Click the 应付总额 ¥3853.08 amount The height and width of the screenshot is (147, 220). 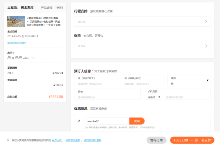tap(56, 97)
